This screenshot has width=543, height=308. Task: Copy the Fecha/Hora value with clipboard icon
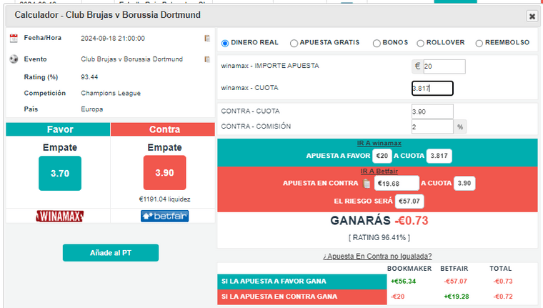[207, 39]
